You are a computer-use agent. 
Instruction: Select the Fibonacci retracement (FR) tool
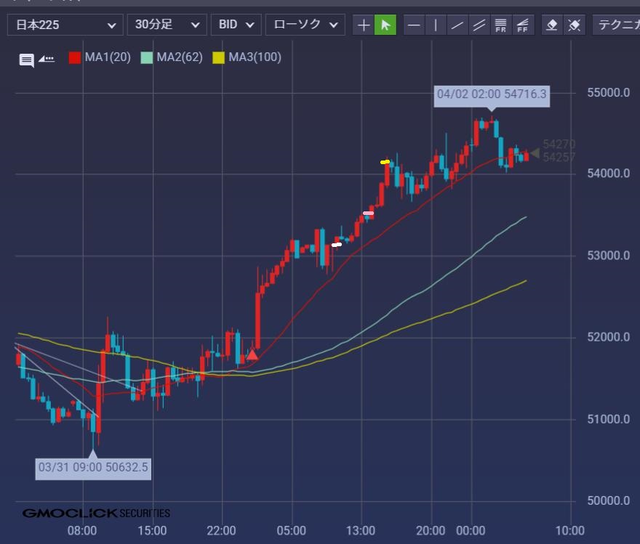coord(500,25)
